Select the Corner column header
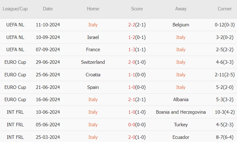Viewport: 237px width, 142px height. point(225,9)
